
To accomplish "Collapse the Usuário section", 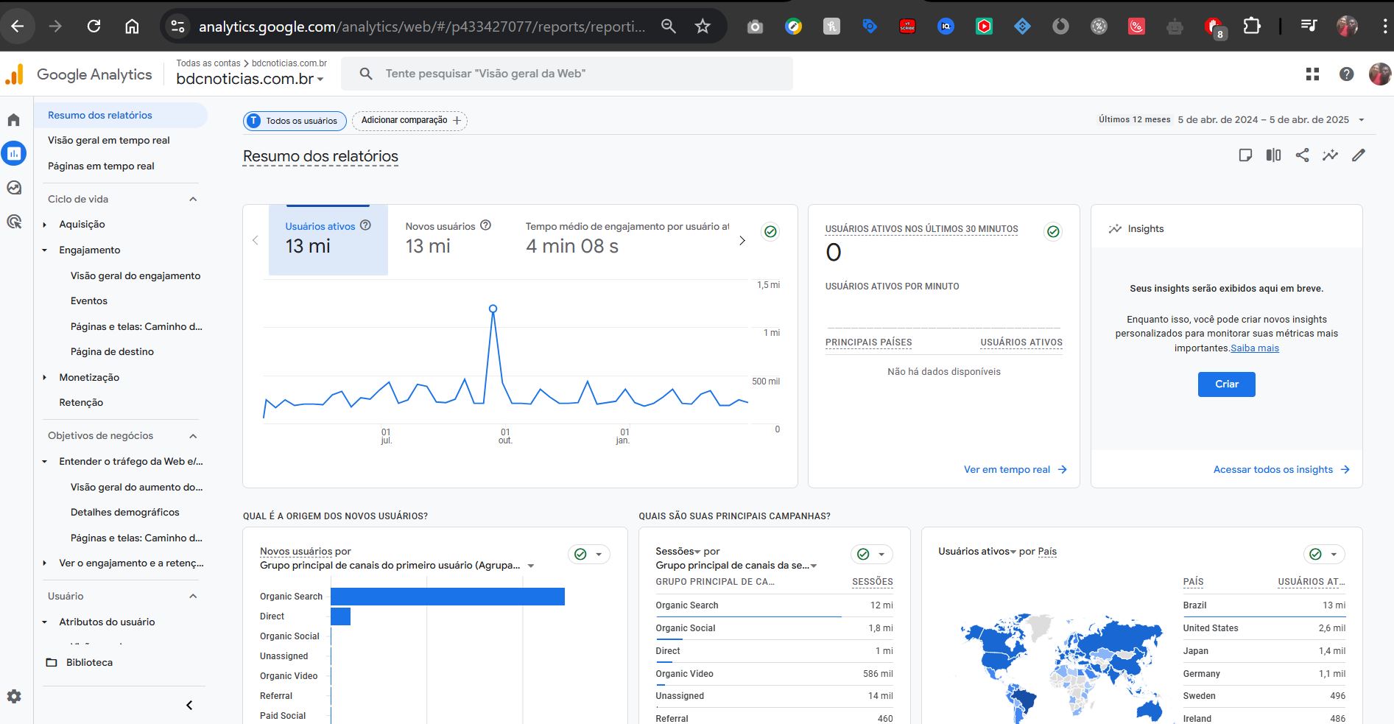I will 193,596.
